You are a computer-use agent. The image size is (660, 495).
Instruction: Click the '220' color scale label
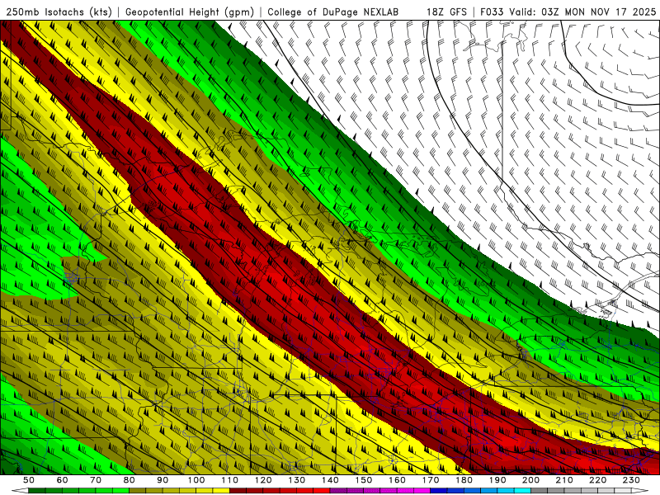(597, 480)
